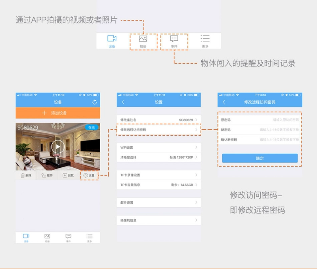Image resolution: width=317 pixels, height=269 pixels.
Task: Tap the 剩余: 14.66GB value
Action: coord(182,185)
